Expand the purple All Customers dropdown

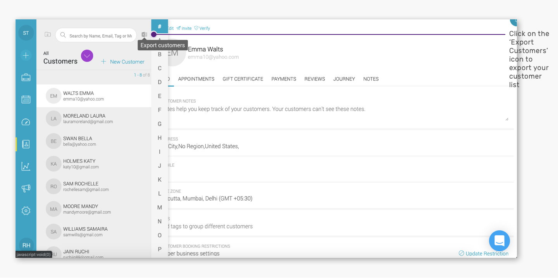87,56
